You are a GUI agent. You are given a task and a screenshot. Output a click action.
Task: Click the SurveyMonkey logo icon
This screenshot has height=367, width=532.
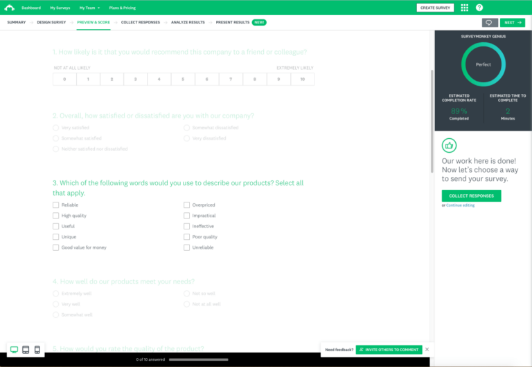8,8
